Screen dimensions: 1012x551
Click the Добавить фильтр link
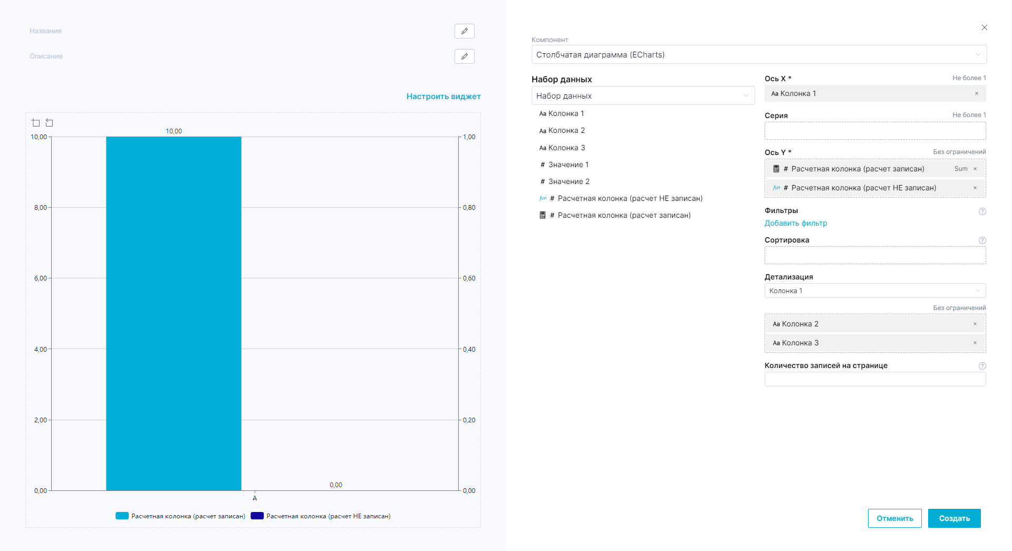point(795,223)
